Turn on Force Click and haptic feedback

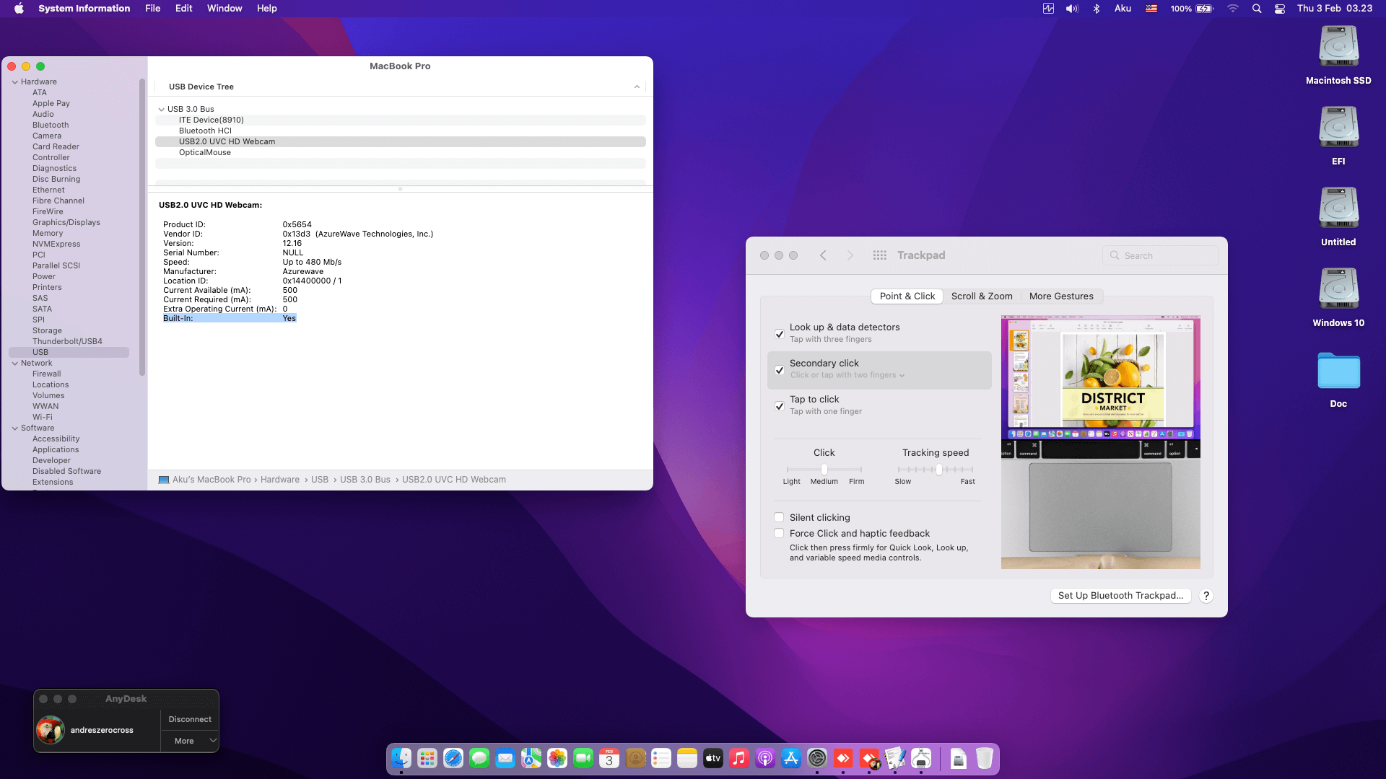[x=779, y=533]
